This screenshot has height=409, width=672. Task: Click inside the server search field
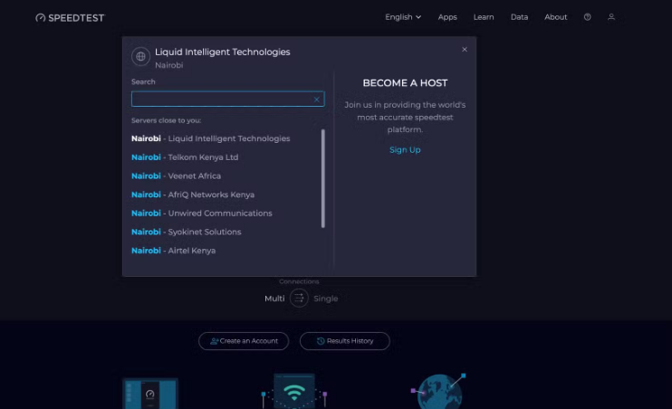pyautogui.click(x=220, y=100)
